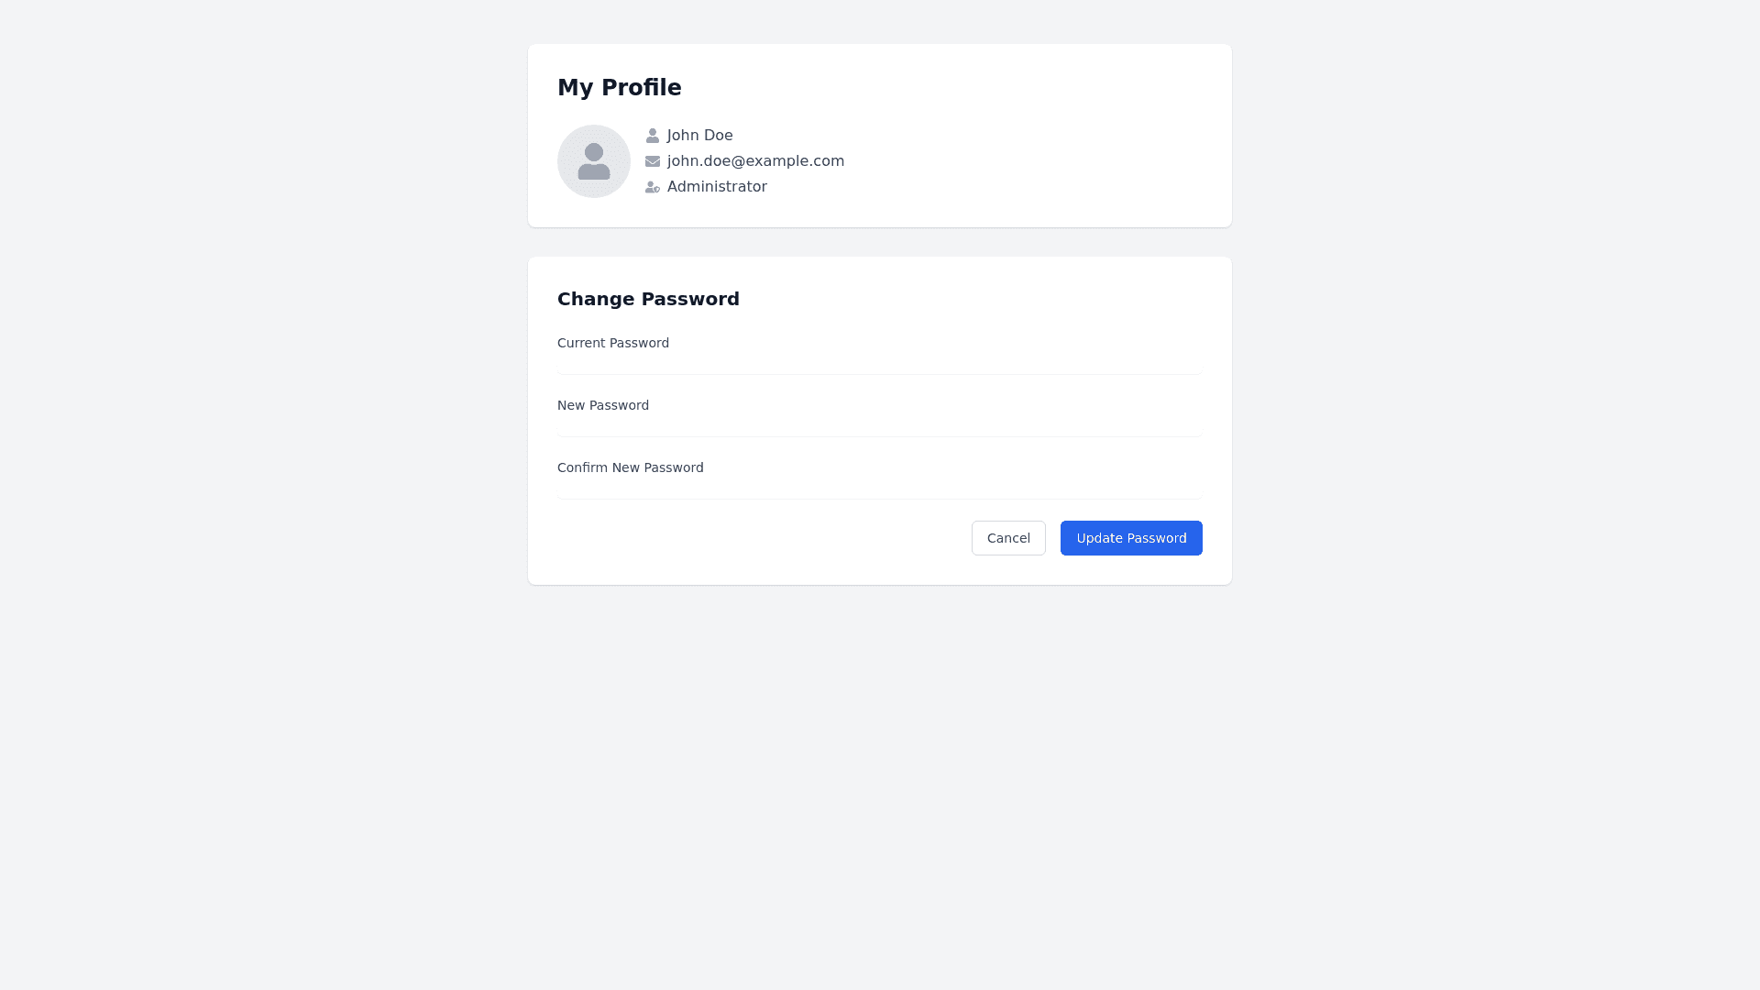Focus the Current Password input field
This screenshot has width=1760, height=990.
[880, 365]
